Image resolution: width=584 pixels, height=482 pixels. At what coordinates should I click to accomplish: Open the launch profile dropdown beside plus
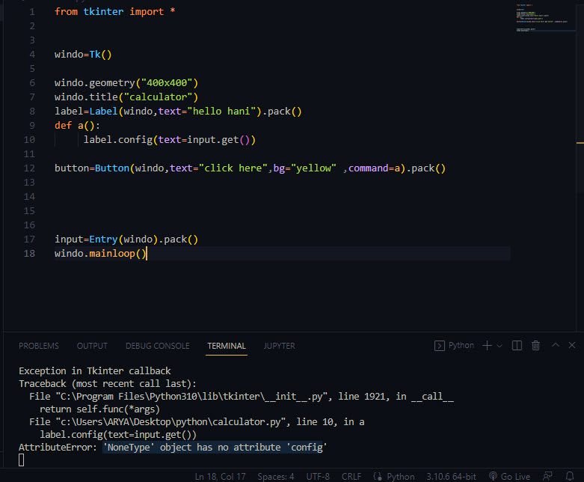pyautogui.click(x=500, y=346)
